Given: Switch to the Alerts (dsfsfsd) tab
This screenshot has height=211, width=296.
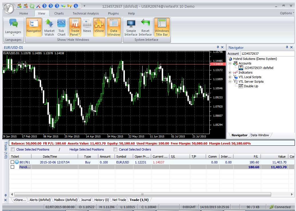Looking at the screenshot, I should click(40, 200).
